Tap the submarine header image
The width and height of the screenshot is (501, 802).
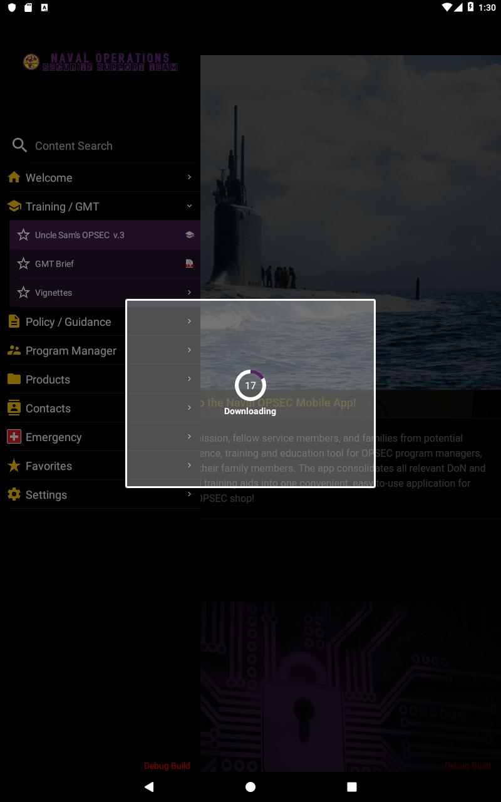[351, 222]
